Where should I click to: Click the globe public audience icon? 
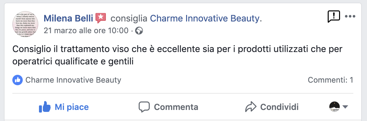pyautogui.click(x=139, y=31)
